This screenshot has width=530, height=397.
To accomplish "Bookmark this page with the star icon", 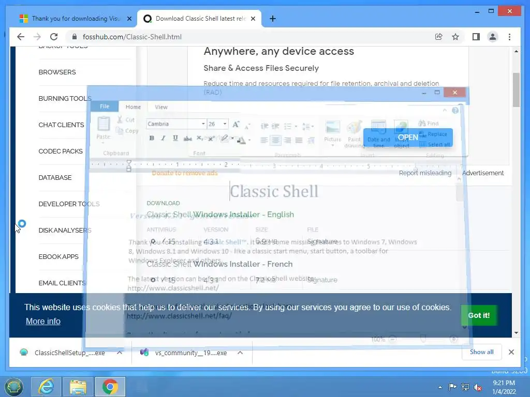I will point(455,37).
